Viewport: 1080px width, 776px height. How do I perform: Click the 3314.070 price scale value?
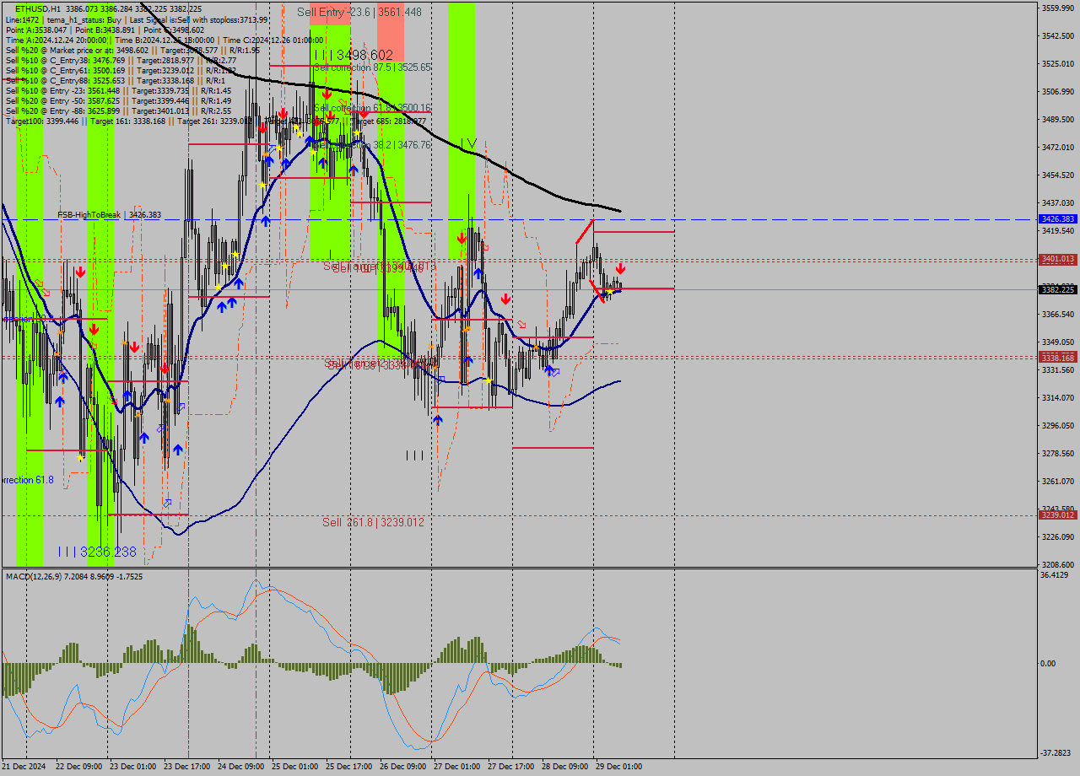click(x=1057, y=397)
